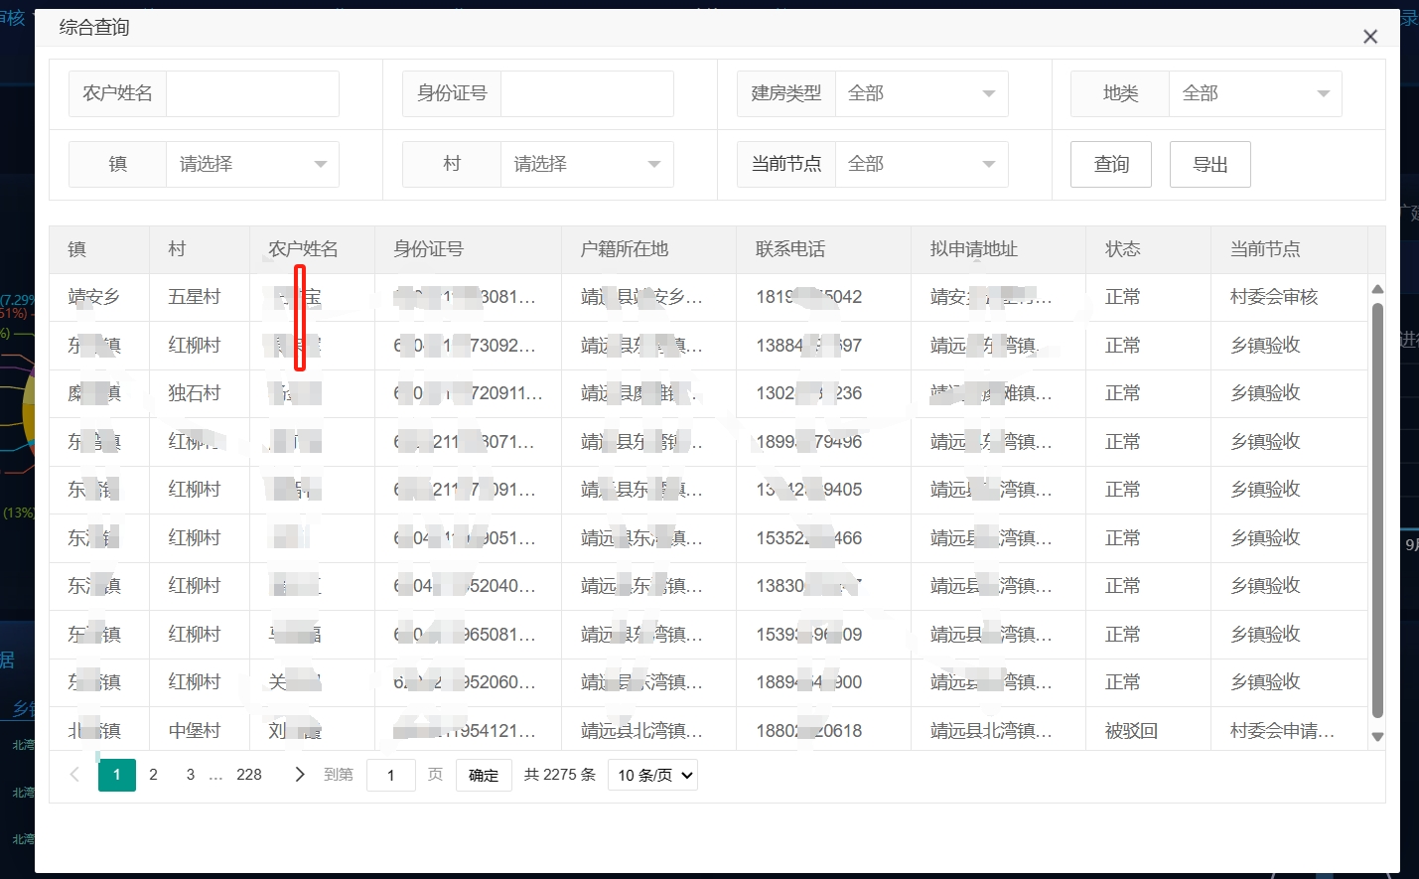1419x879 pixels.
Task: Open the 当前节点 dropdown
Action: [922, 164]
